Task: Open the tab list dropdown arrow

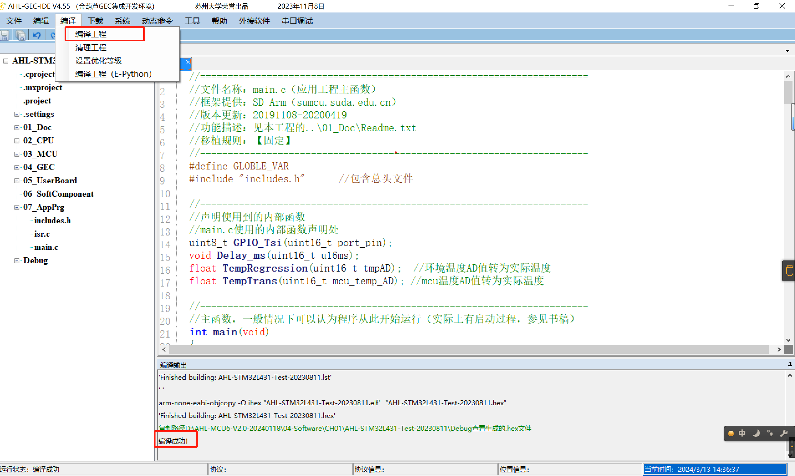Action: (x=787, y=51)
